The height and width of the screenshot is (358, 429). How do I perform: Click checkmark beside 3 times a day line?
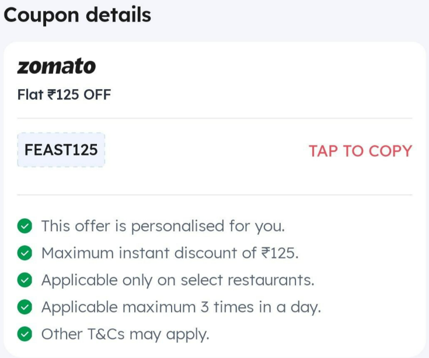coord(25,307)
